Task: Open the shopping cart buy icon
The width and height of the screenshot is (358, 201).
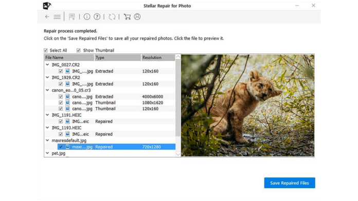Action: [x=127, y=16]
